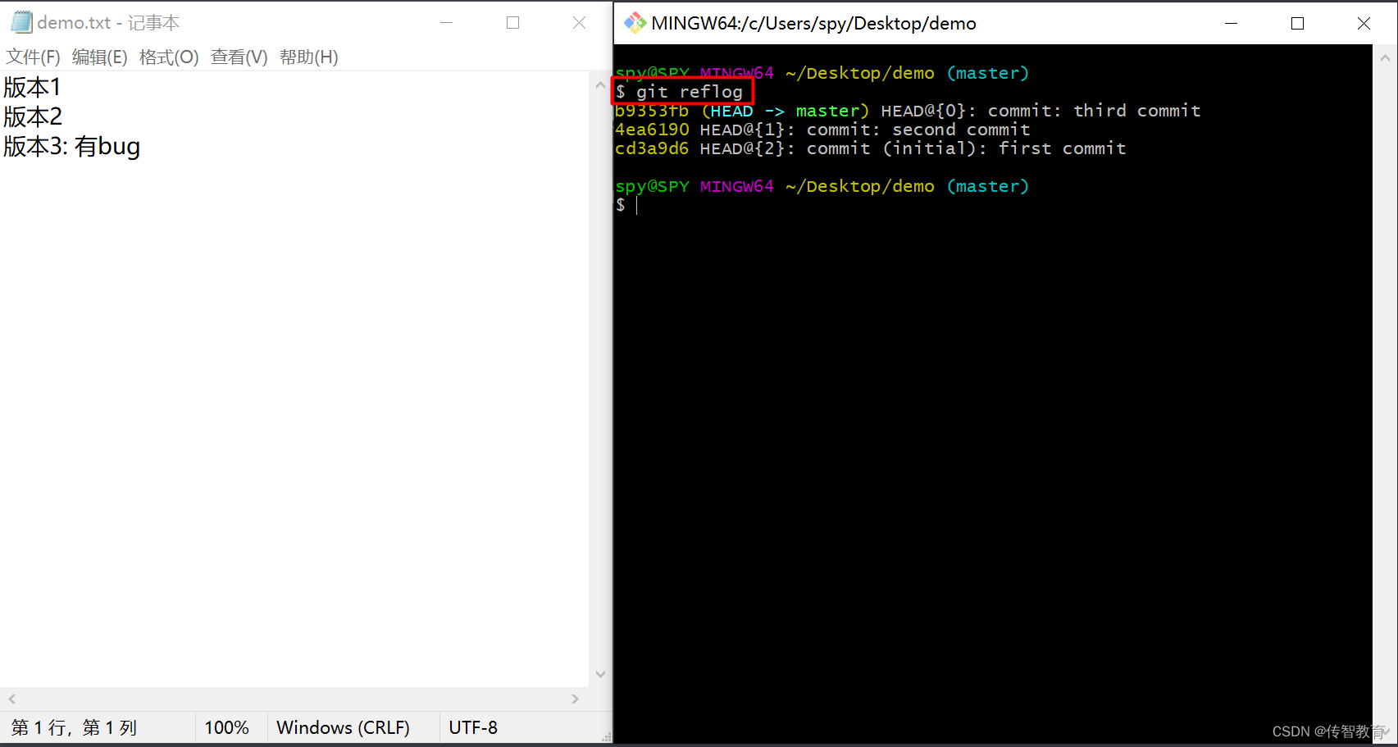Maximize the Notepad window
Image resolution: width=1398 pixels, height=747 pixels.
513,23
